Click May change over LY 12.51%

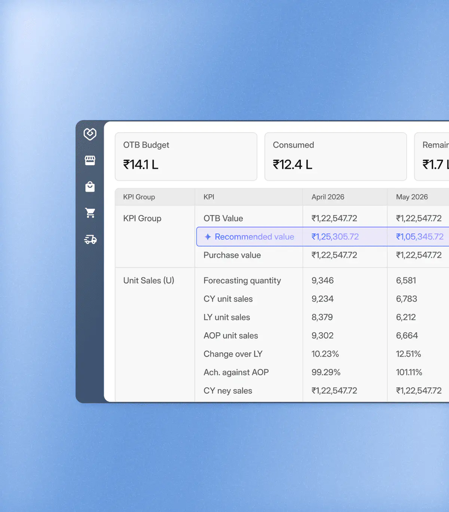coord(408,354)
